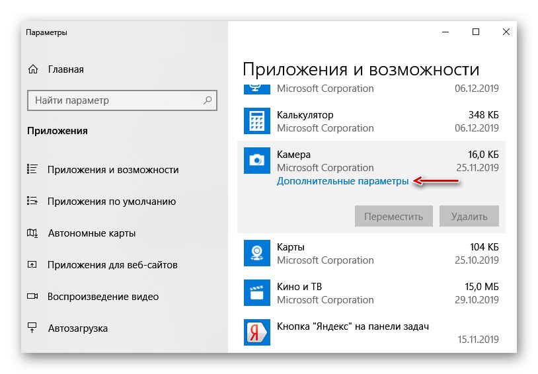Click the Удалить button
Screen dimensions: 538x374
click(x=469, y=216)
